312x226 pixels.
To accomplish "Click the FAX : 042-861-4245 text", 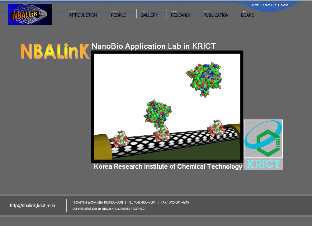I will [175, 202].
